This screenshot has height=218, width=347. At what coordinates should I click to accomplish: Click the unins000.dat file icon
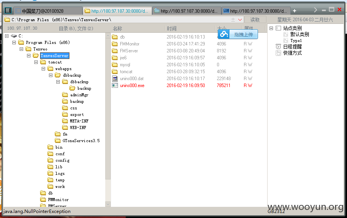(x=115, y=79)
